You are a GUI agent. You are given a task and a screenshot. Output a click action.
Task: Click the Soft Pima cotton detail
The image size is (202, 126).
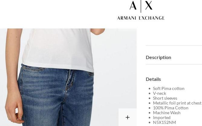click(x=169, y=88)
